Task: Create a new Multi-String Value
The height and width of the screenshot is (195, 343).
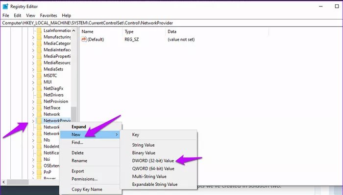Action: pos(159,176)
